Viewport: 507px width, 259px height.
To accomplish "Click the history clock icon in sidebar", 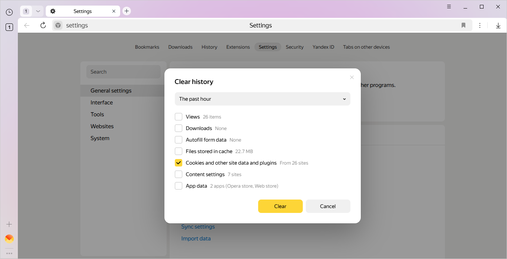I will pyautogui.click(x=9, y=12).
